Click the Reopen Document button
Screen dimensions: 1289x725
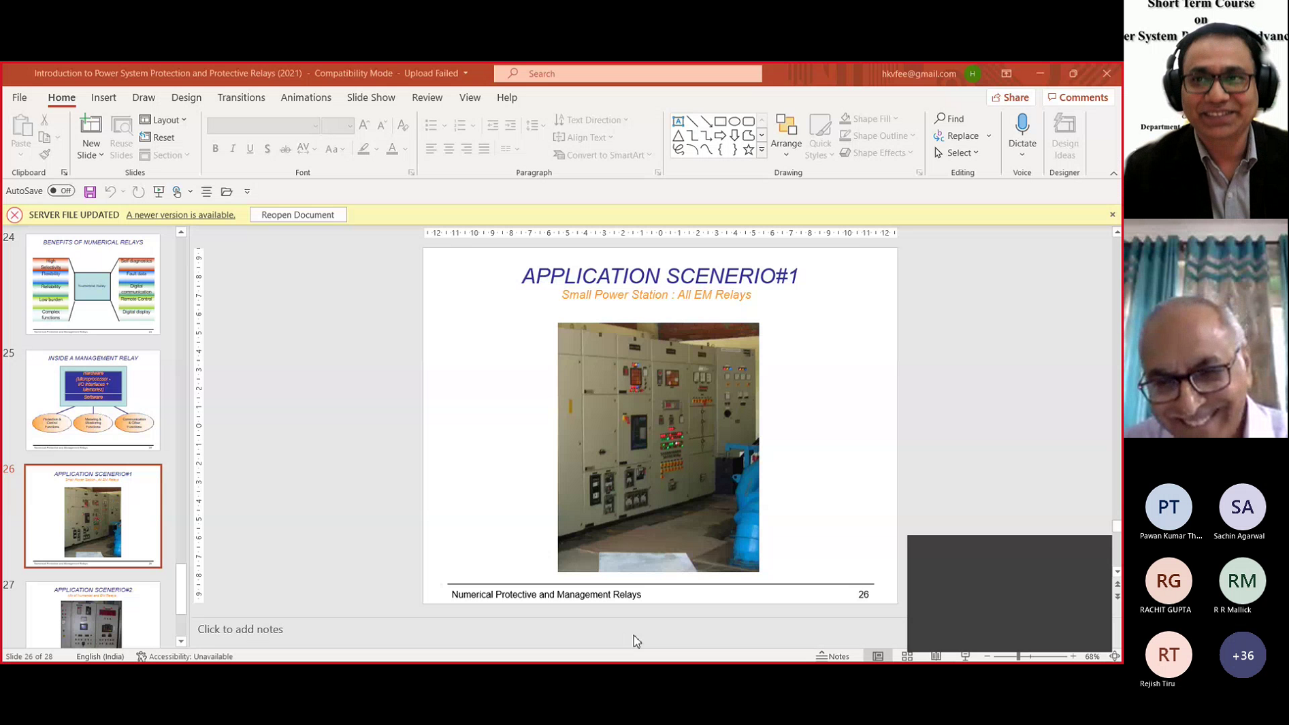coord(298,214)
